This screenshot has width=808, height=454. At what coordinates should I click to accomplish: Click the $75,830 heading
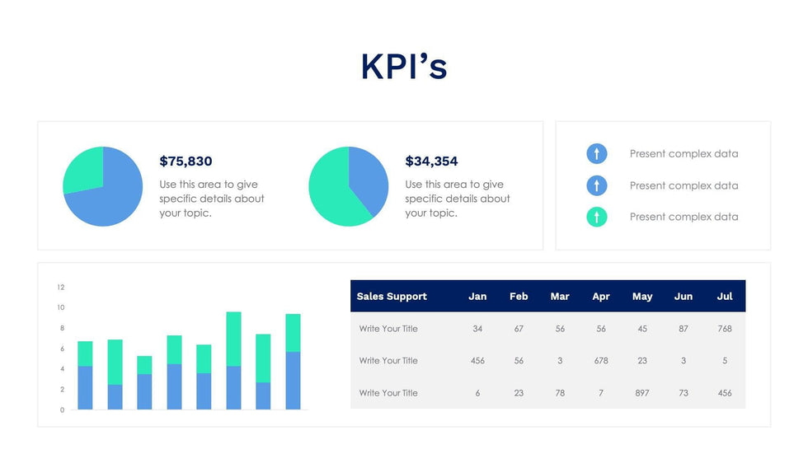click(186, 161)
